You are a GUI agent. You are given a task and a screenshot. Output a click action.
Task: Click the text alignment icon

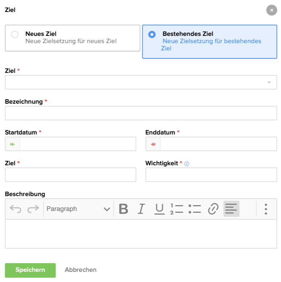tap(231, 209)
